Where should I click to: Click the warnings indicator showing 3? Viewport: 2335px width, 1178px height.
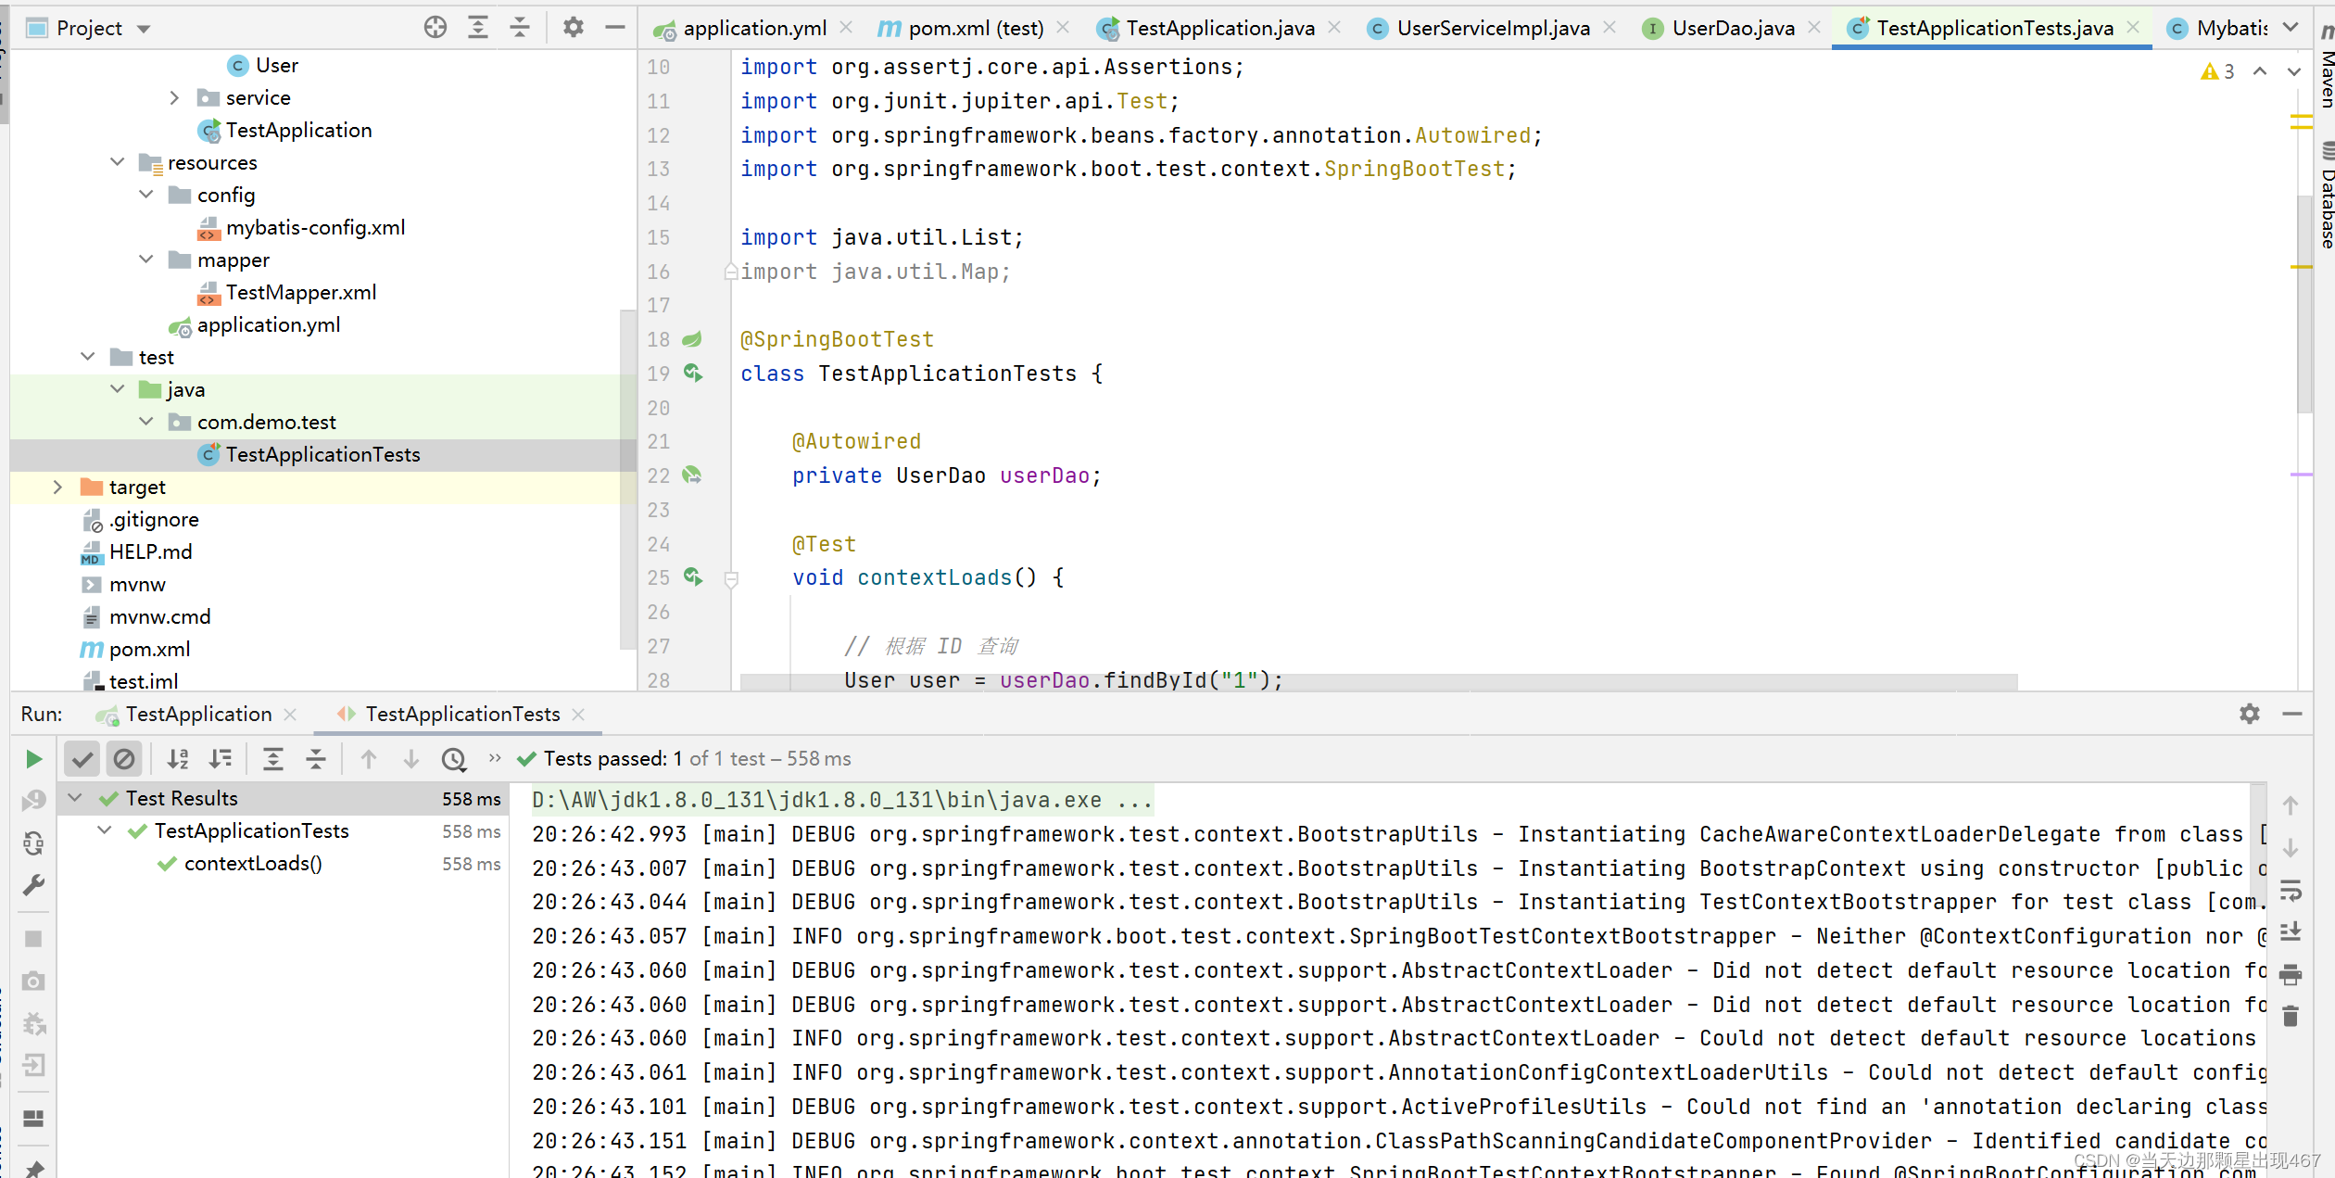[x=2218, y=71]
